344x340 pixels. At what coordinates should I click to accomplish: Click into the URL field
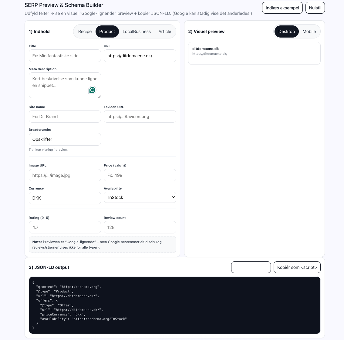(x=140, y=56)
